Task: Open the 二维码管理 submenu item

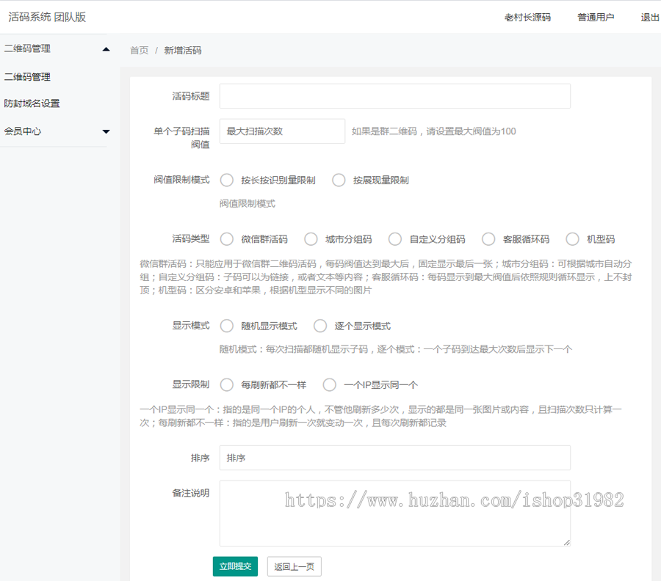Action: pyautogui.click(x=29, y=76)
